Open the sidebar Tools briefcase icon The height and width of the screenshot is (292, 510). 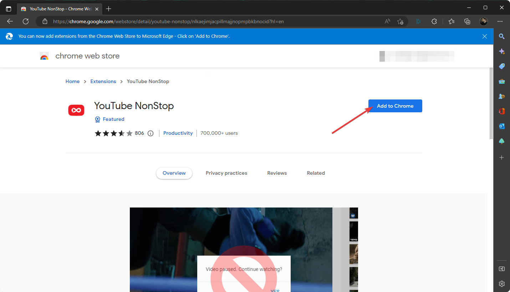click(502, 81)
